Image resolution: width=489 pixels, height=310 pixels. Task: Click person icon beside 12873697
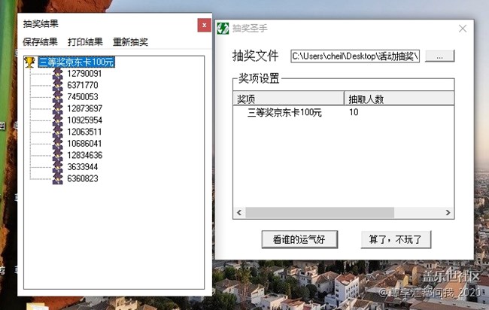[x=58, y=108]
